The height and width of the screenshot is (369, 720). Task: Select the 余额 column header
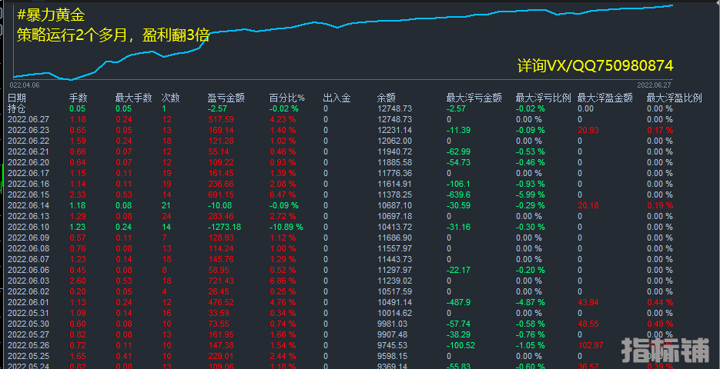pos(386,98)
